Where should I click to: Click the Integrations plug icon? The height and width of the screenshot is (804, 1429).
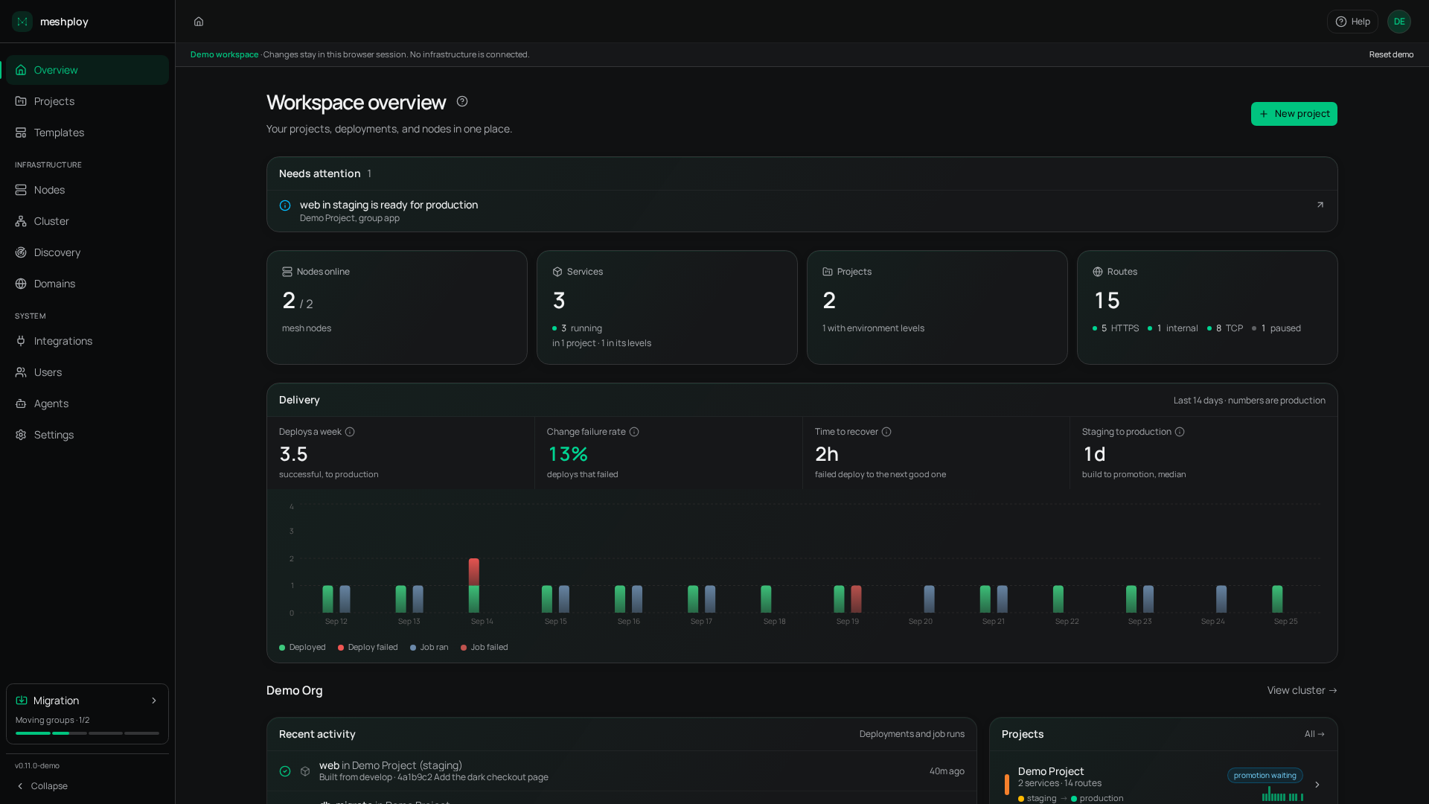pyautogui.click(x=21, y=341)
